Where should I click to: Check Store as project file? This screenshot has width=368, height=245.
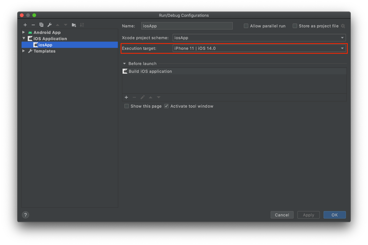point(295,26)
